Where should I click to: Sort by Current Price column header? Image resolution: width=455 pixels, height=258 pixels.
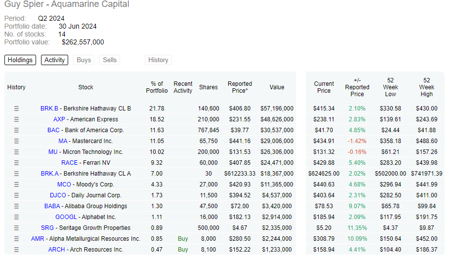point(324,87)
